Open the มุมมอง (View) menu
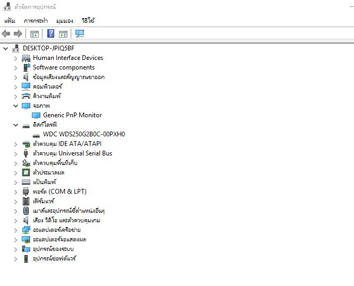354x286 pixels. click(64, 21)
